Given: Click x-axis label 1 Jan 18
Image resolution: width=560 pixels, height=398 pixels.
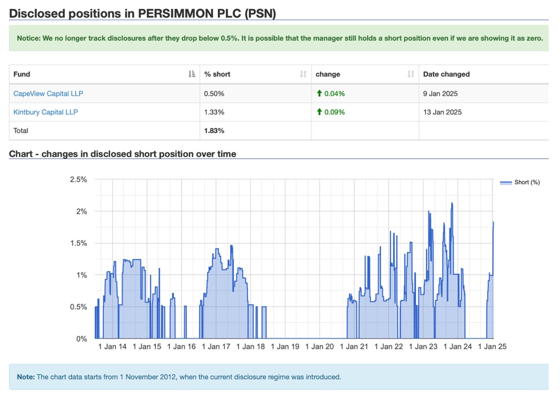Looking at the screenshot, I should 251,346.
